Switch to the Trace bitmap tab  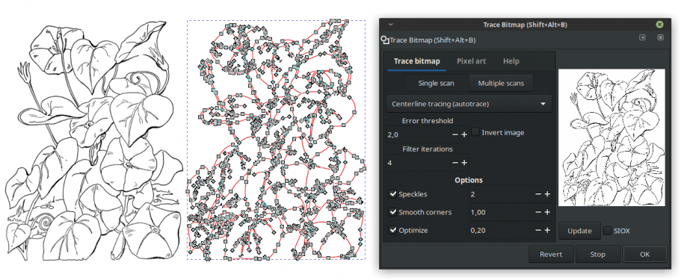(416, 61)
